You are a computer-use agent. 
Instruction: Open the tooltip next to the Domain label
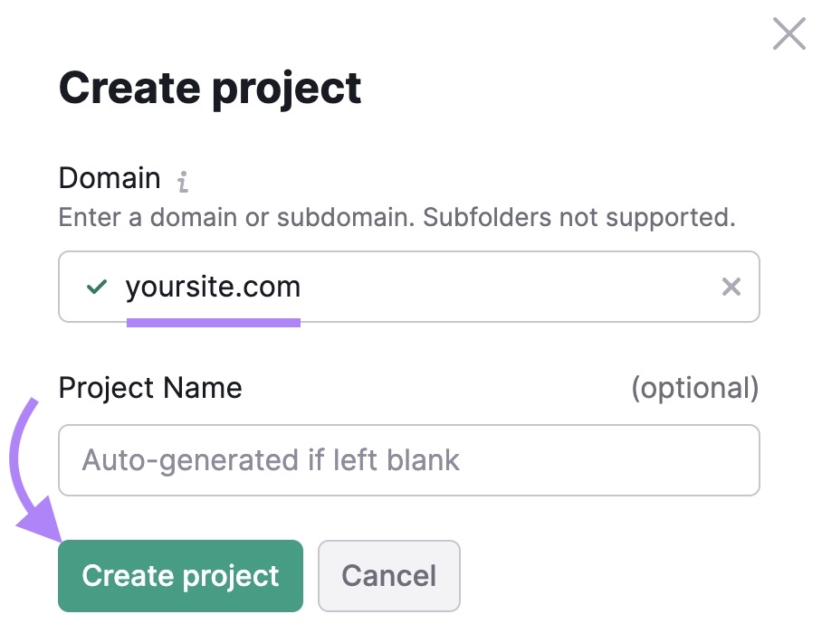(183, 181)
